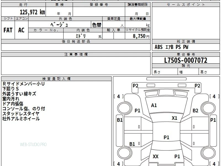
Task: Click the 色替 color change label
Action: pos(97,25)
